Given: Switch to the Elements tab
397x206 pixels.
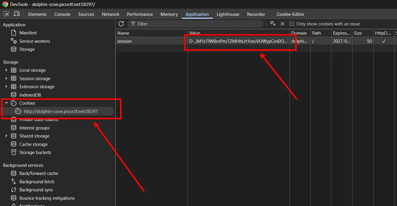Looking at the screenshot, I should (x=37, y=14).
